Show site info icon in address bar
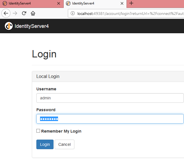The width and height of the screenshot is (184, 161). (x=73, y=13)
